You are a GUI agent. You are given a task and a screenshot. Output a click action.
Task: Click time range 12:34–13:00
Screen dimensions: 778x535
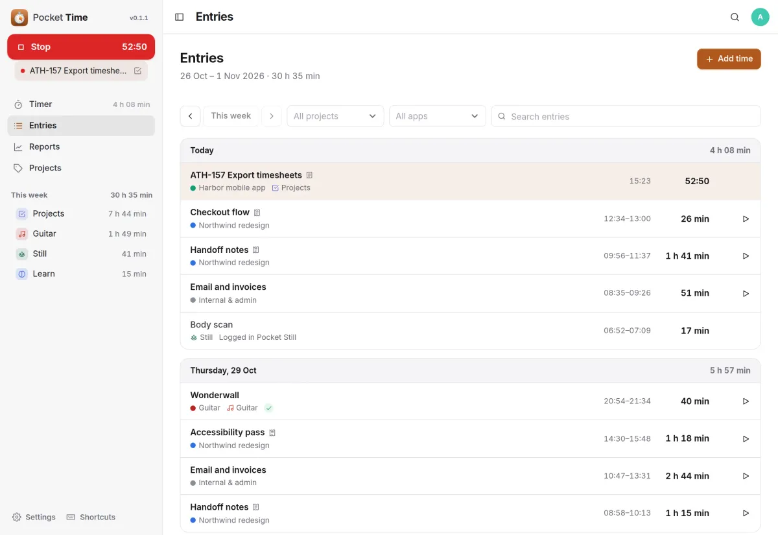(x=627, y=219)
